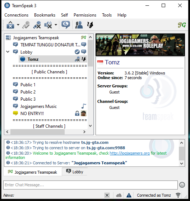
Task: Click the subscribe to all channels icon
Action: pos(66,24)
